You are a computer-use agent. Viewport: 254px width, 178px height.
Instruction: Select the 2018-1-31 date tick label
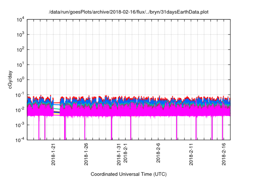[119, 154]
